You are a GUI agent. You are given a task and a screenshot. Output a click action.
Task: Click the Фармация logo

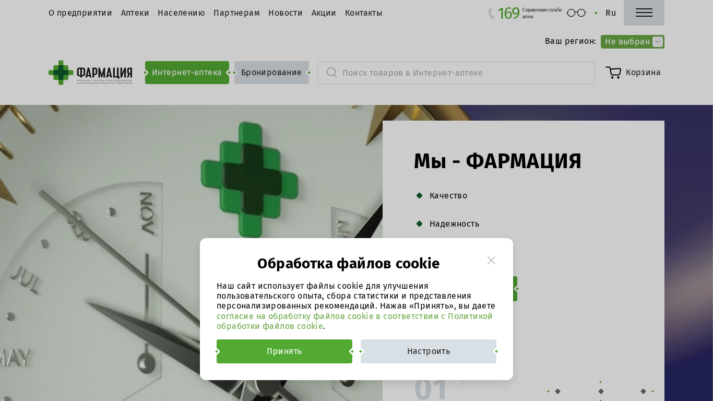[90, 73]
